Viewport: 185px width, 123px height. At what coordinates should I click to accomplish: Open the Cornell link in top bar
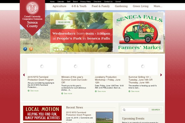(118, 2)
